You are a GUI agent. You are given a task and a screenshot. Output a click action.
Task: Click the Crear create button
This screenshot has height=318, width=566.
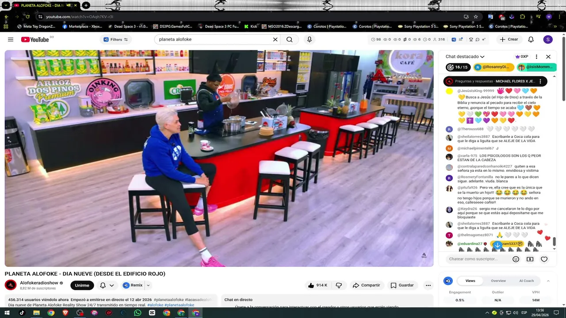coord(509,39)
